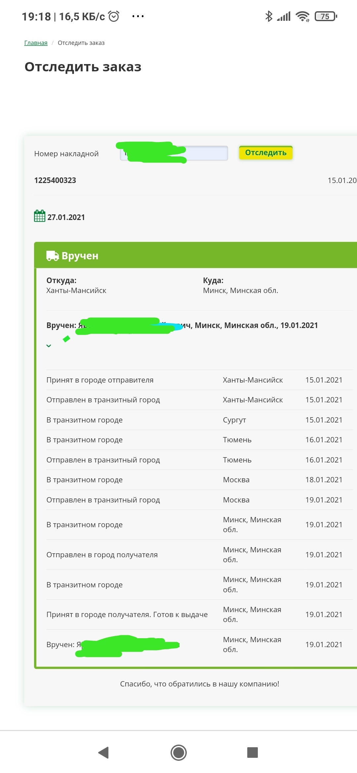This screenshot has width=357, height=773.
Task: Tap the mobile signal strength icon
Action: tap(284, 16)
